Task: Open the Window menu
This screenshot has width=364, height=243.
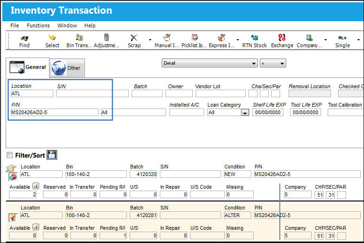Action: coord(67,25)
